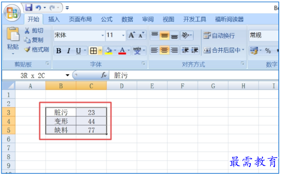281x175 pixels.
Task: Open 合并后居中 dropdown arrow
Action: click(243, 50)
